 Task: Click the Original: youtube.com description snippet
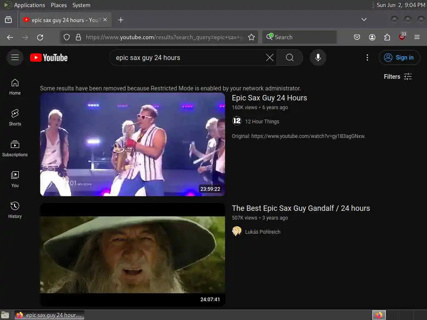pos(299,136)
